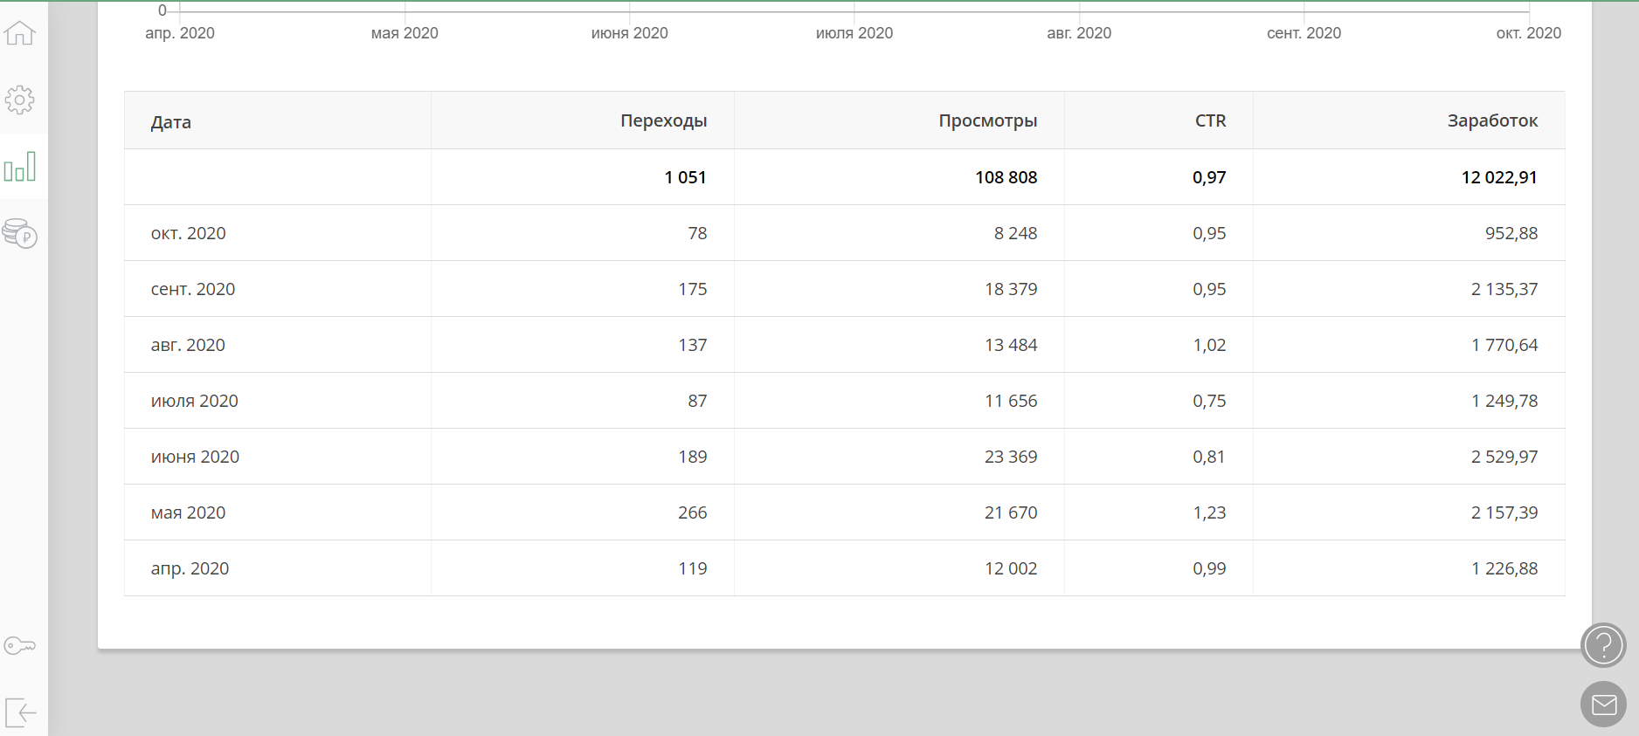Click total earnings value 12 022,91
1639x736 pixels.
[x=1498, y=177]
